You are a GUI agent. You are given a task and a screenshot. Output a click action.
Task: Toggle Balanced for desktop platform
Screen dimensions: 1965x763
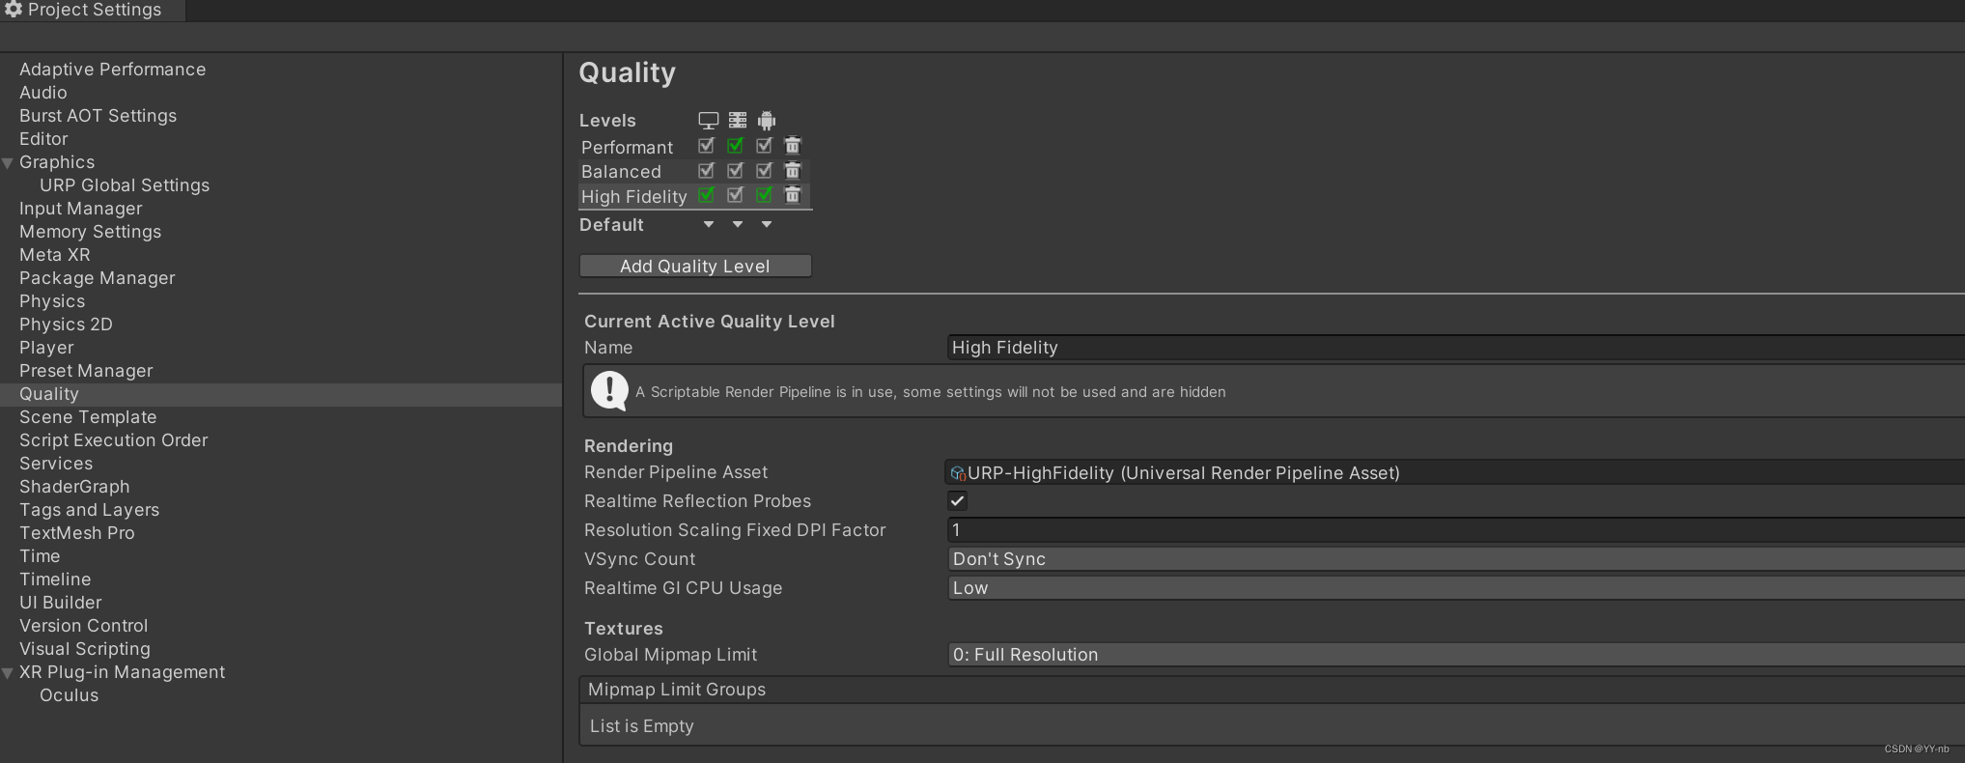(x=706, y=170)
